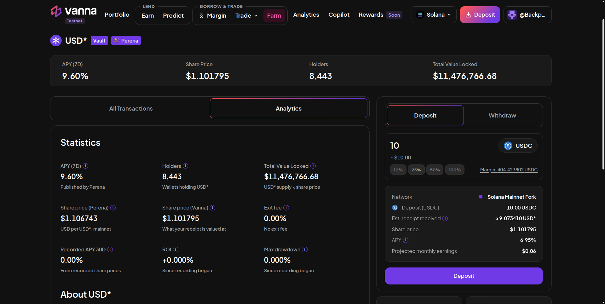The image size is (605, 304).
Task: Click the USDC coin icon in token selector
Action: point(508,146)
